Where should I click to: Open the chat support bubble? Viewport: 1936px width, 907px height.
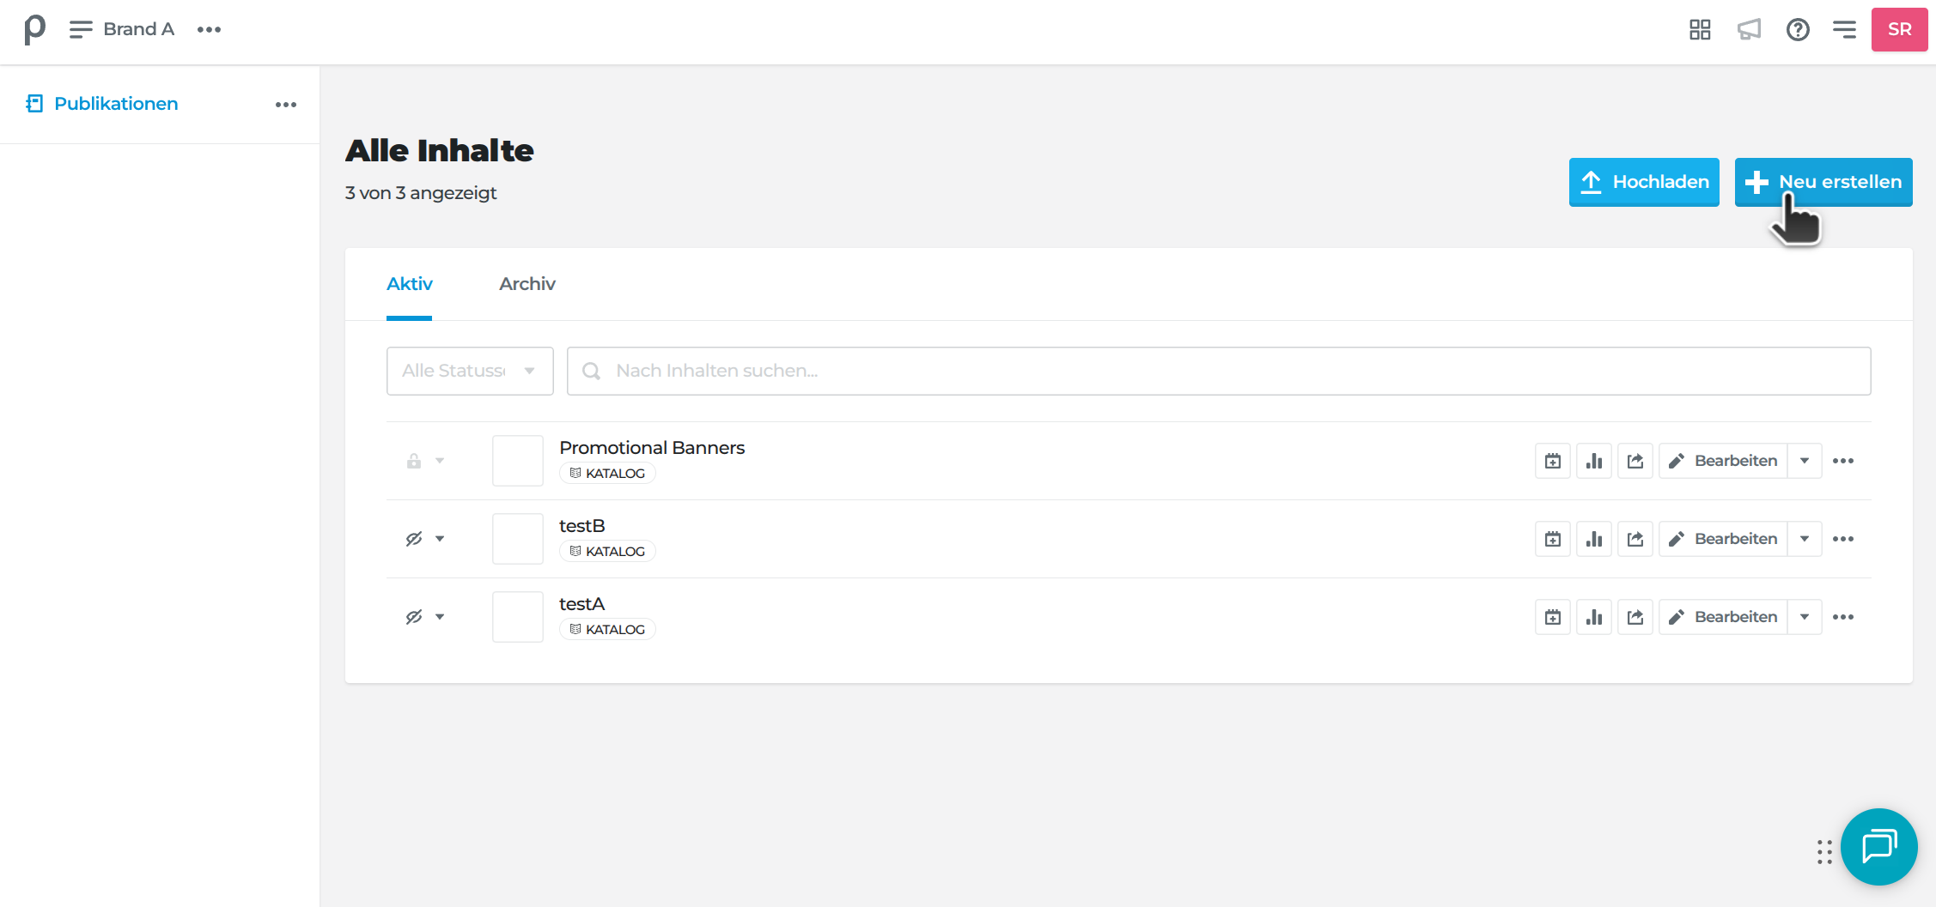[x=1878, y=847]
